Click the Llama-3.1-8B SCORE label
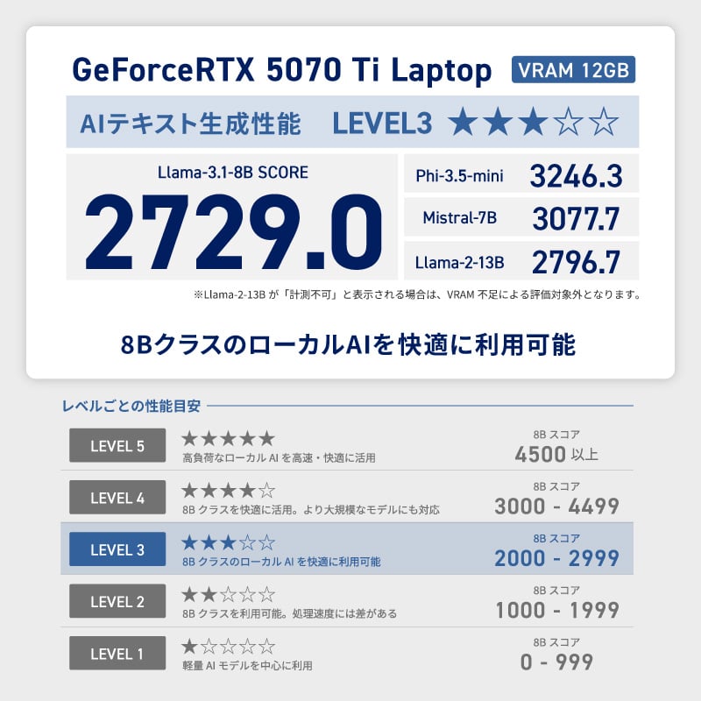 pyautogui.click(x=233, y=173)
